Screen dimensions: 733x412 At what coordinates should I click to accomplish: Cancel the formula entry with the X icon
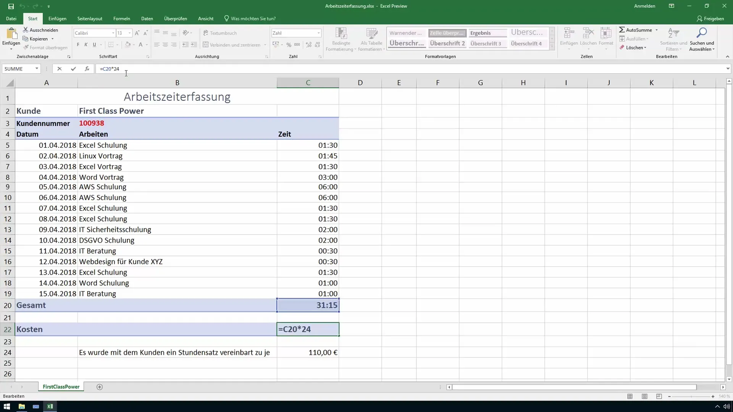point(59,69)
